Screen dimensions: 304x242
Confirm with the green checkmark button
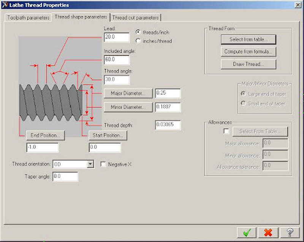[247, 232]
